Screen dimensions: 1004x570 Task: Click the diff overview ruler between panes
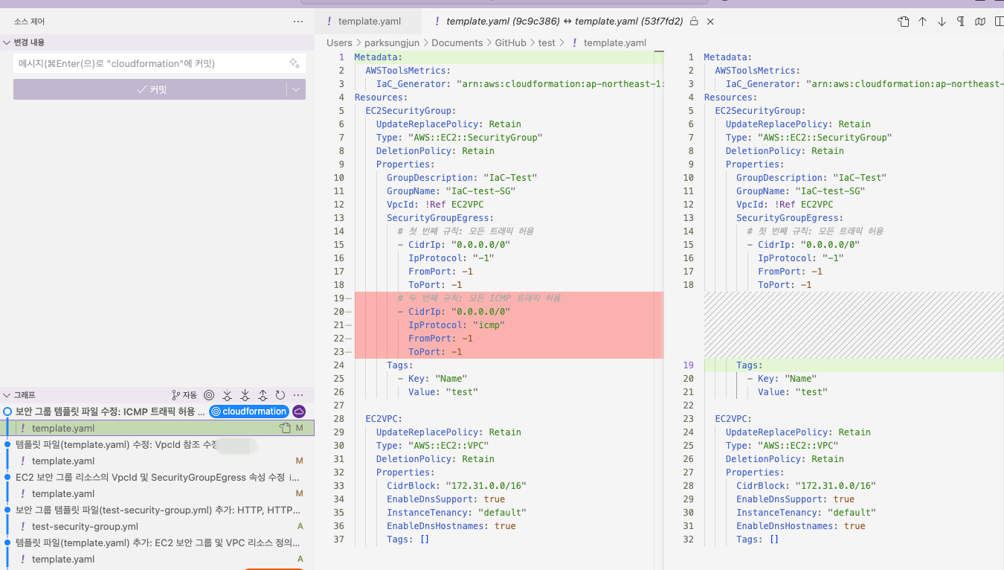pos(658,298)
